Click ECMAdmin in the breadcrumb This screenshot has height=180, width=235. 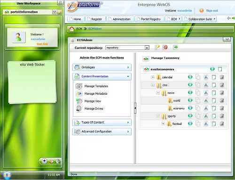tap(95, 29)
